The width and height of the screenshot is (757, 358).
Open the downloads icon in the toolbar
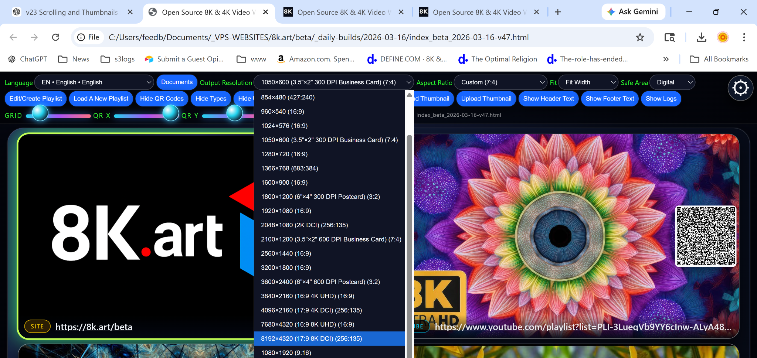(701, 37)
